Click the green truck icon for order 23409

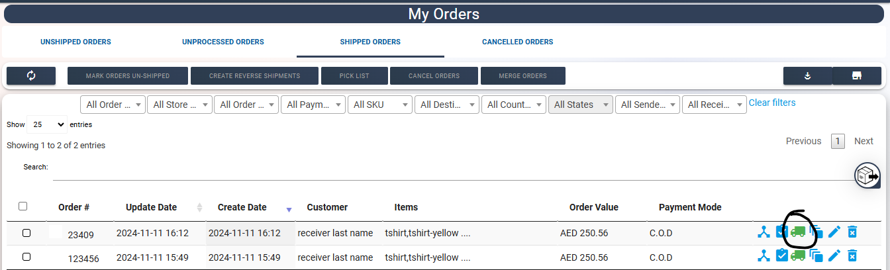(798, 232)
